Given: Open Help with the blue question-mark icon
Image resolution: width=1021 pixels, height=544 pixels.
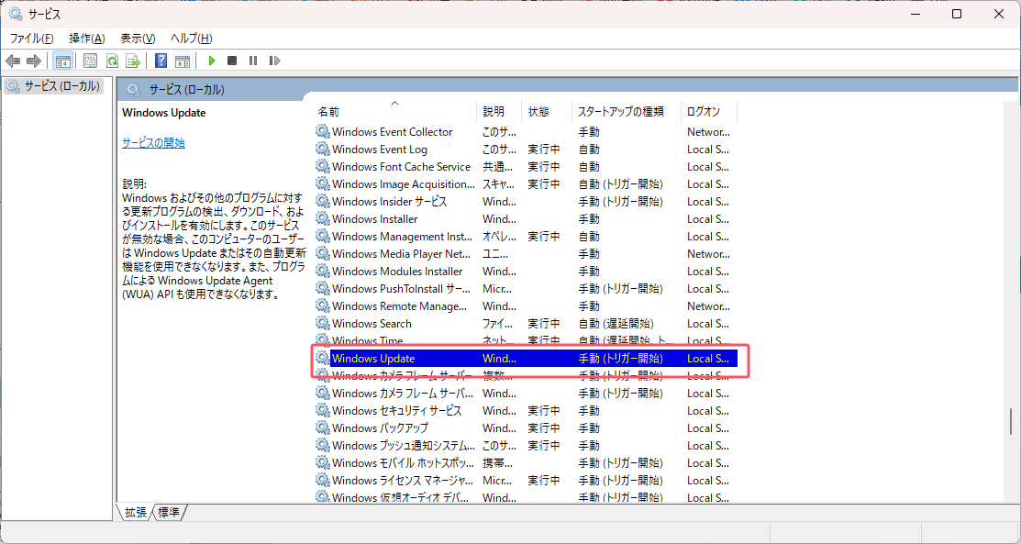Looking at the screenshot, I should (x=161, y=61).
